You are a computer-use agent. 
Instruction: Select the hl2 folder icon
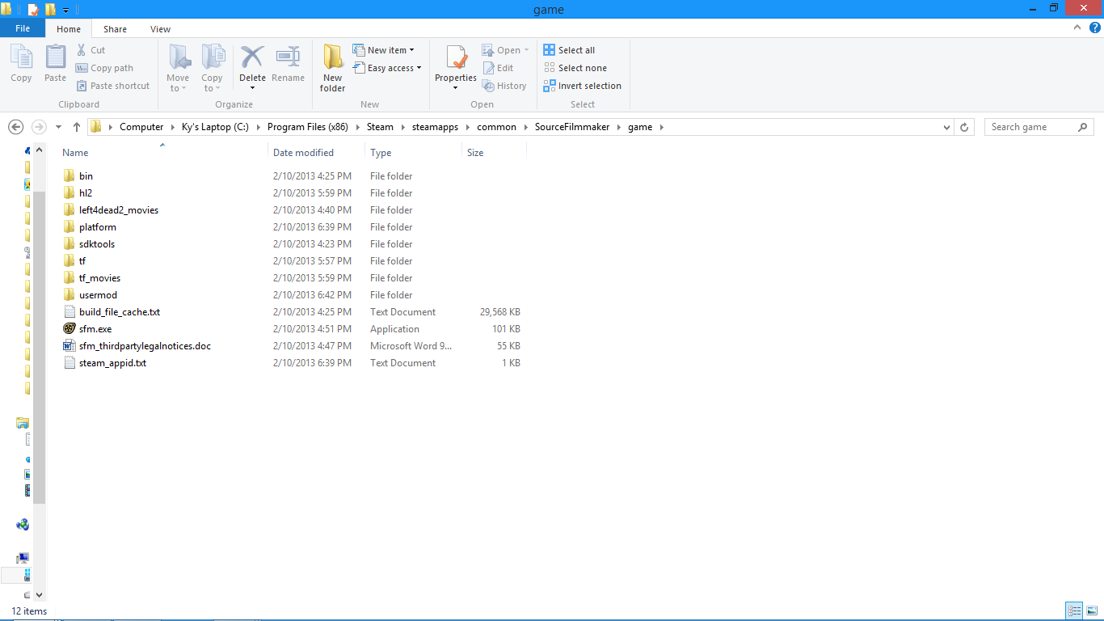[x=69, y=192]
